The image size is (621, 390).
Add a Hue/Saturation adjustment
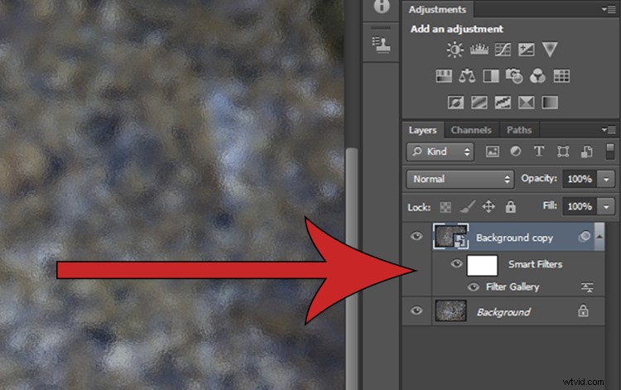click(x=444, y=75)
